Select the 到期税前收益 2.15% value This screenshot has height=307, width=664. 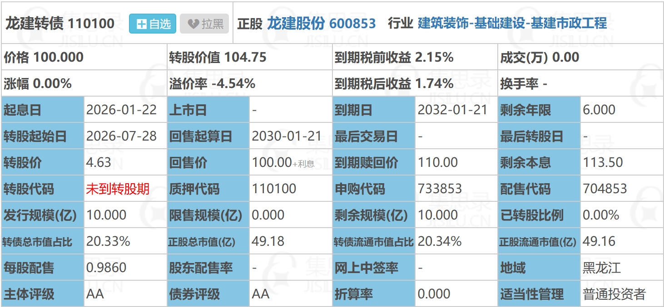tap(395, 57)
